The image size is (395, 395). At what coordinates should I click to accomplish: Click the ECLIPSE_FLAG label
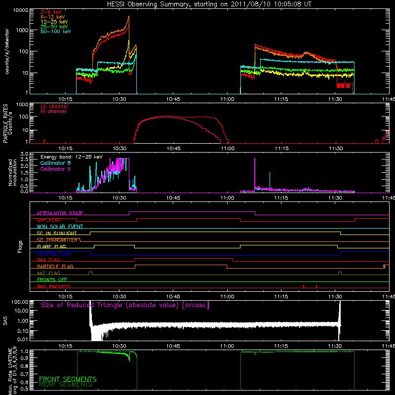54,253
